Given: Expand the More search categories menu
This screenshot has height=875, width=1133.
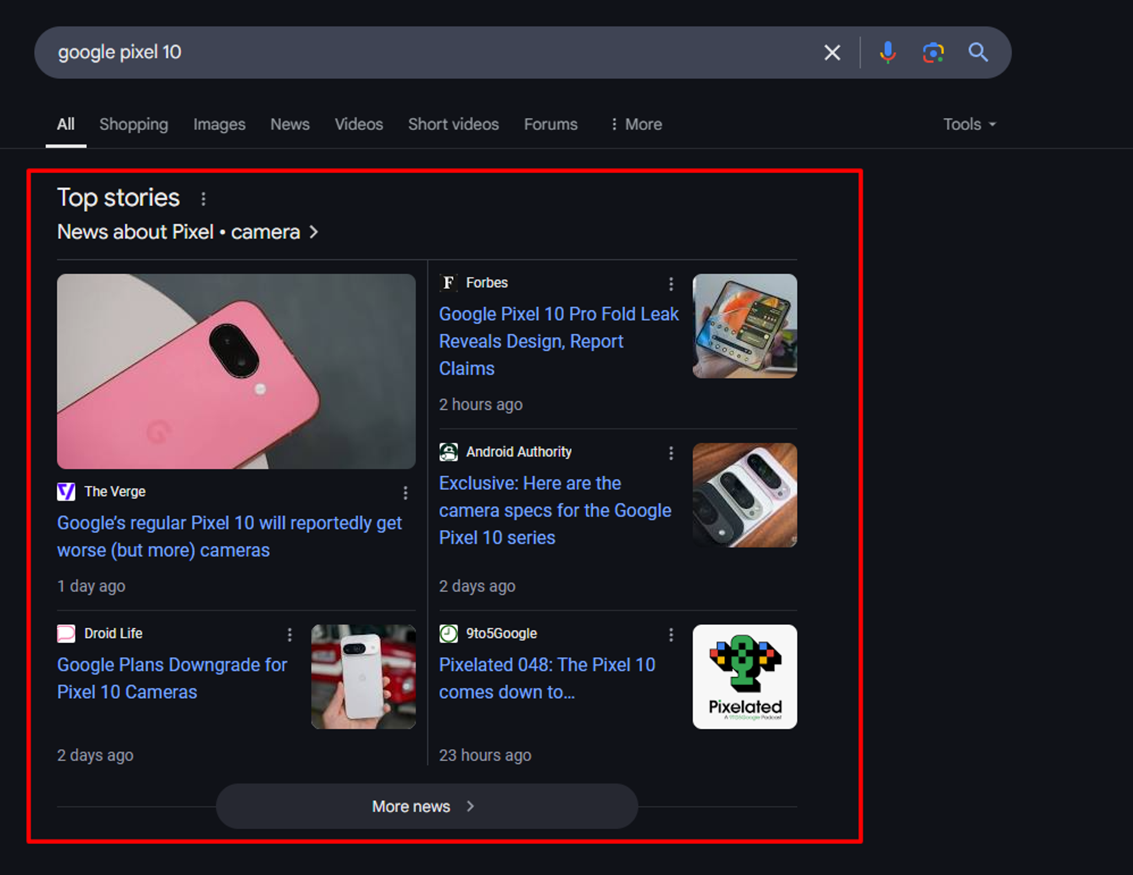Looking at the screenshot, I should [x=636, y=124].
